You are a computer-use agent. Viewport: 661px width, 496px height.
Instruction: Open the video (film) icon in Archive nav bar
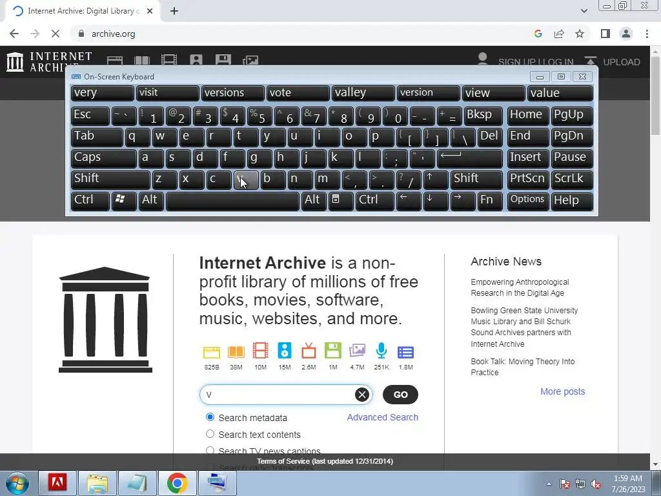(x=168, y=60)
